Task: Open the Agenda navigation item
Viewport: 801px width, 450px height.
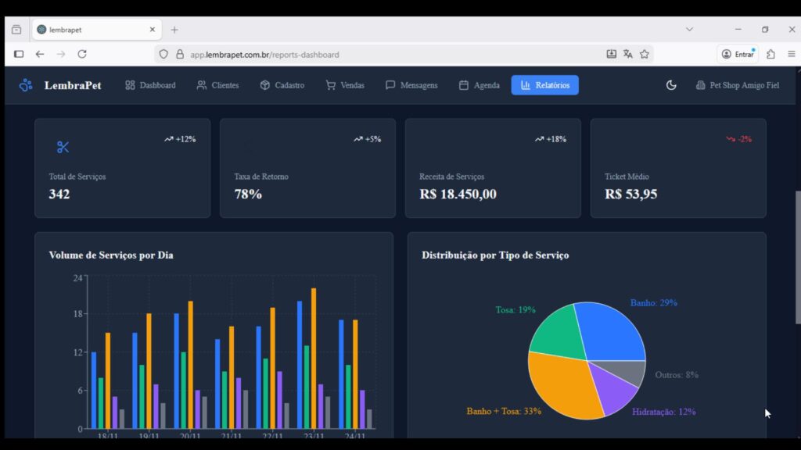Action: (479, 85)
